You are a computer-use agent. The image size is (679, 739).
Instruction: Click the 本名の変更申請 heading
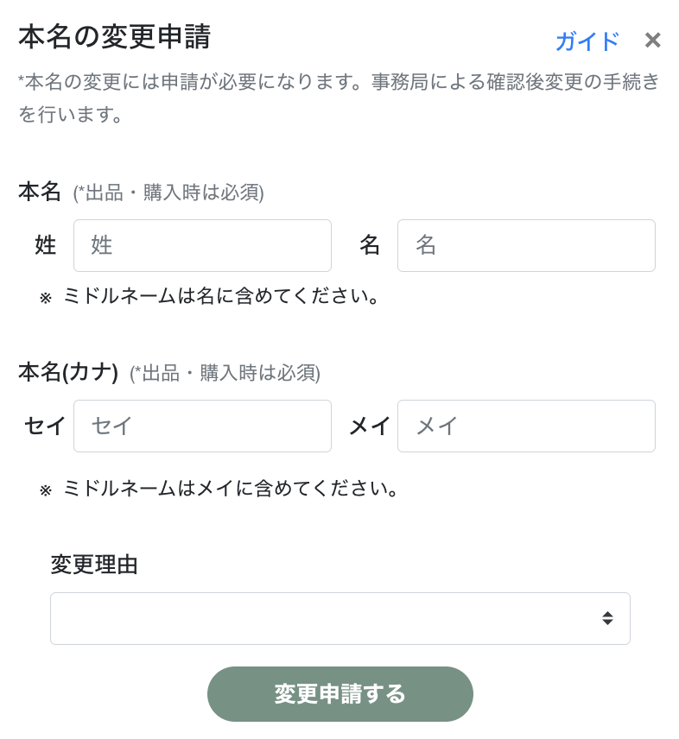[x=114, y=38]
